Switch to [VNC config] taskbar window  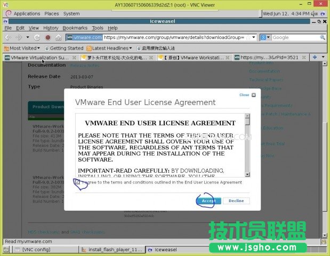(x=46, y=250)
